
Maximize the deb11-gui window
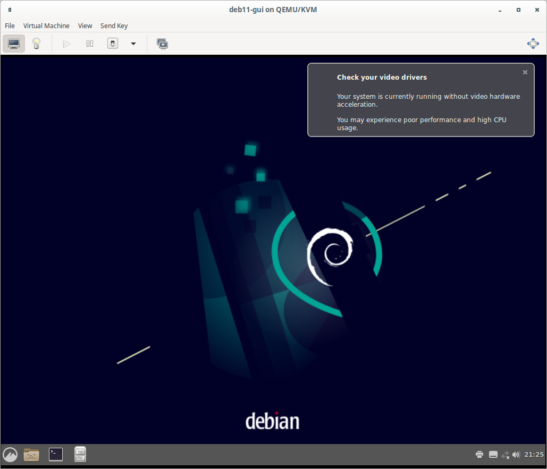[518, 10]
